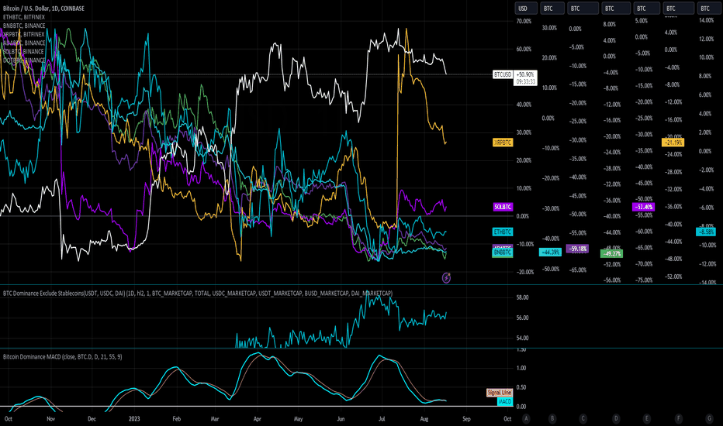
Task: Select the scale E circle badge
Action: tap(647, 418)
